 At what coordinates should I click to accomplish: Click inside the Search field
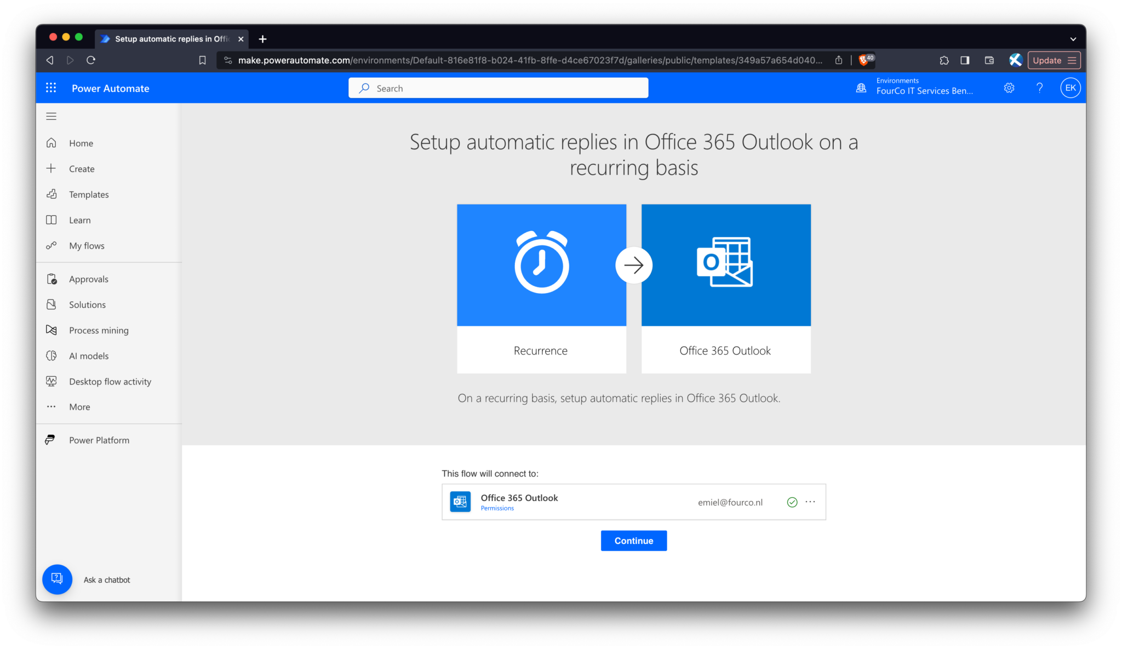pyautogui.click(x=497, y=88)
